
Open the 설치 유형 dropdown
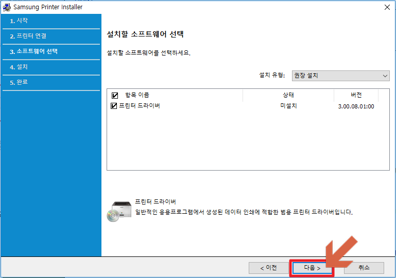click(x=341, y=76)
